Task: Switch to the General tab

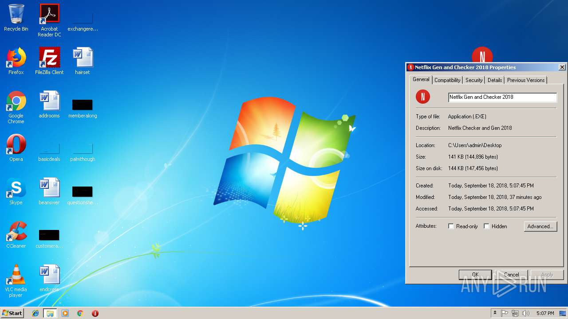Action: tap(421, 79)
